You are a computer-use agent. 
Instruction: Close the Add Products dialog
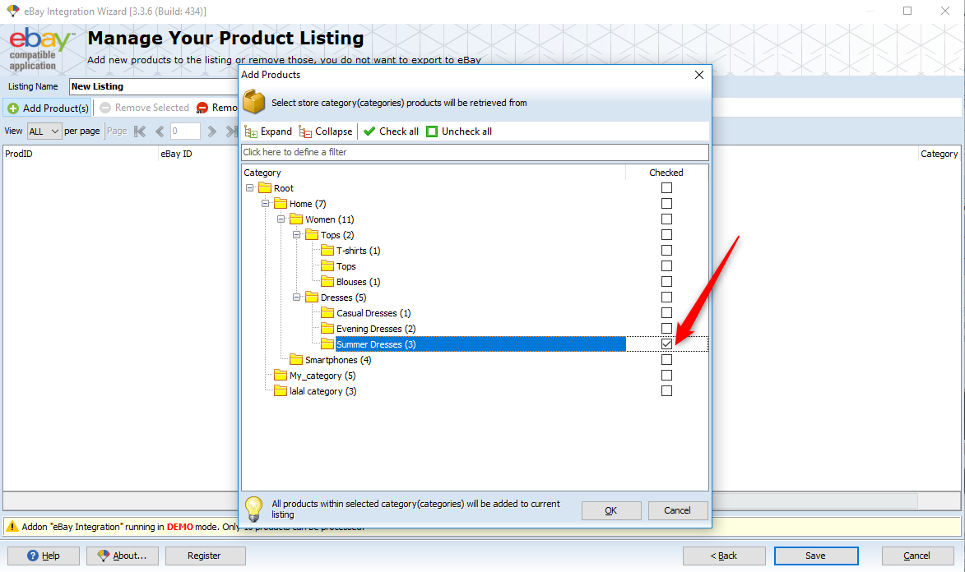click(699, 75)
